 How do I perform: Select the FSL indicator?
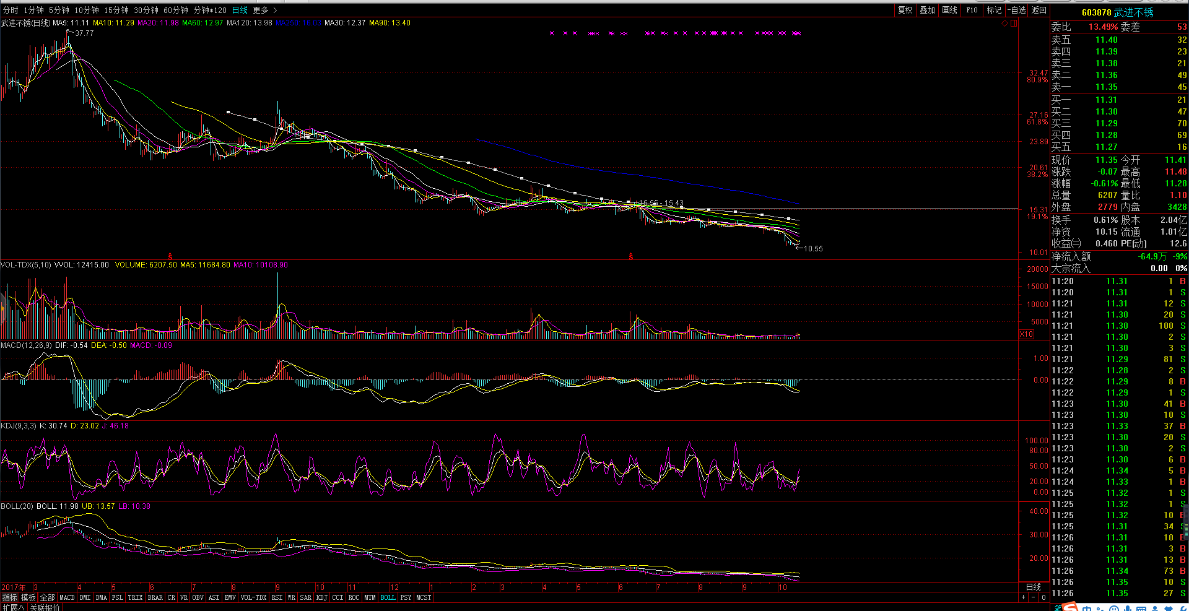pos(117,597)
